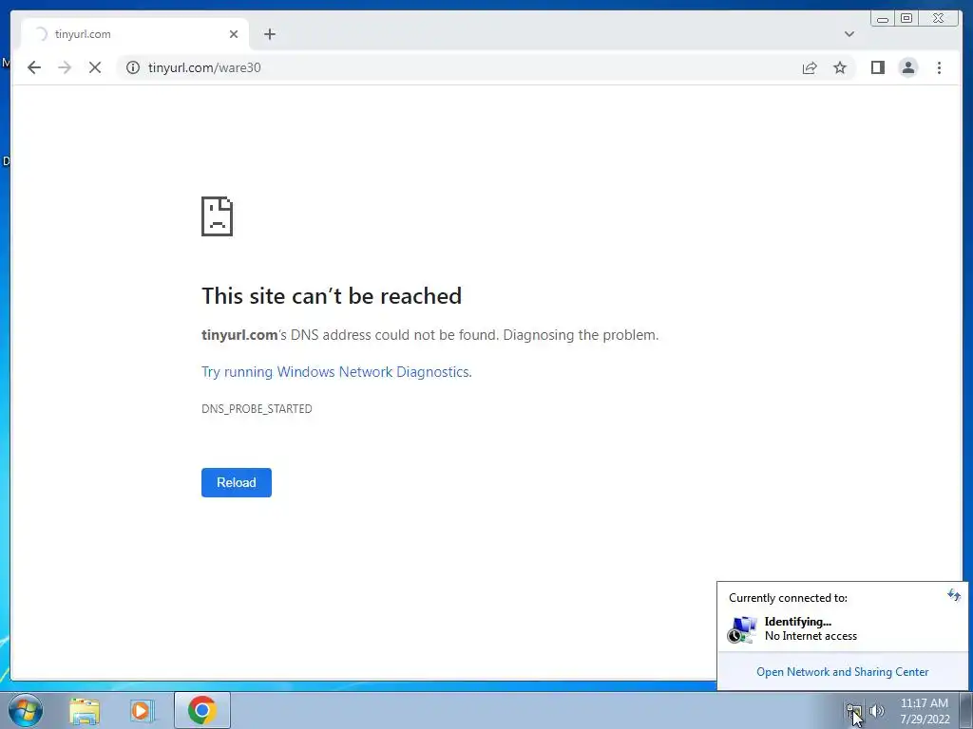
Task: Go back using the back arrow
Action: tap(34, 67)
